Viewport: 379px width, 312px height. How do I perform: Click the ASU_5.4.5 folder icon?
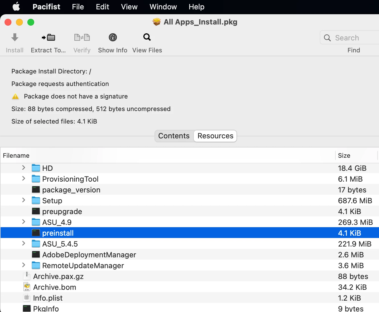[x=36, y=244]
